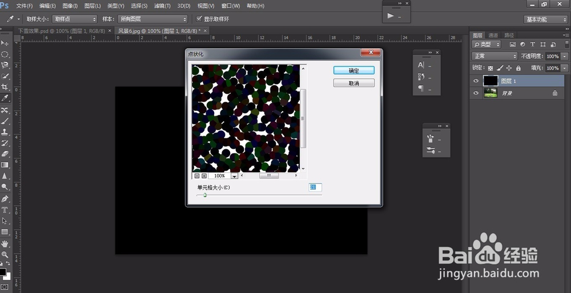
Task: Open the 基本功能 workspace dropdown
Action: coord(545,19)
